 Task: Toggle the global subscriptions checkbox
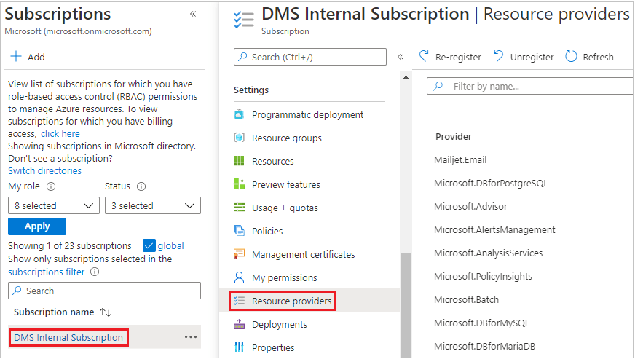pos(149,246)
